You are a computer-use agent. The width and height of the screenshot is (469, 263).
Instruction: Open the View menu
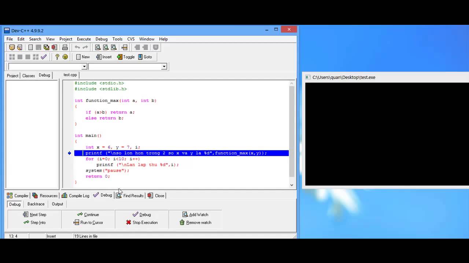click(50, 39)
